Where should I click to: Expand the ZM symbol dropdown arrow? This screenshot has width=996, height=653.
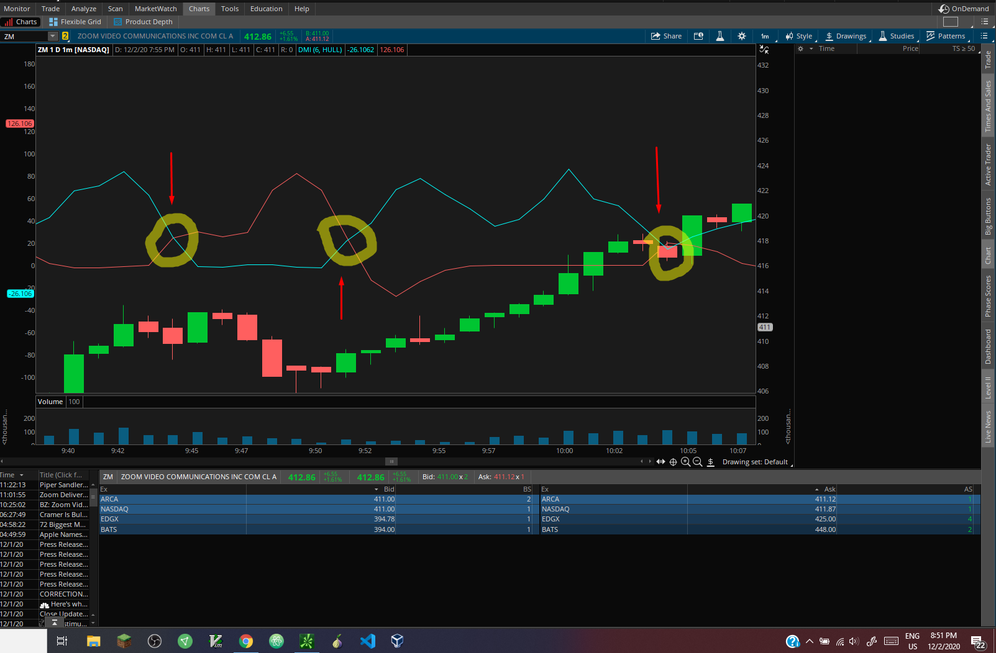click(x=53, y=36)
